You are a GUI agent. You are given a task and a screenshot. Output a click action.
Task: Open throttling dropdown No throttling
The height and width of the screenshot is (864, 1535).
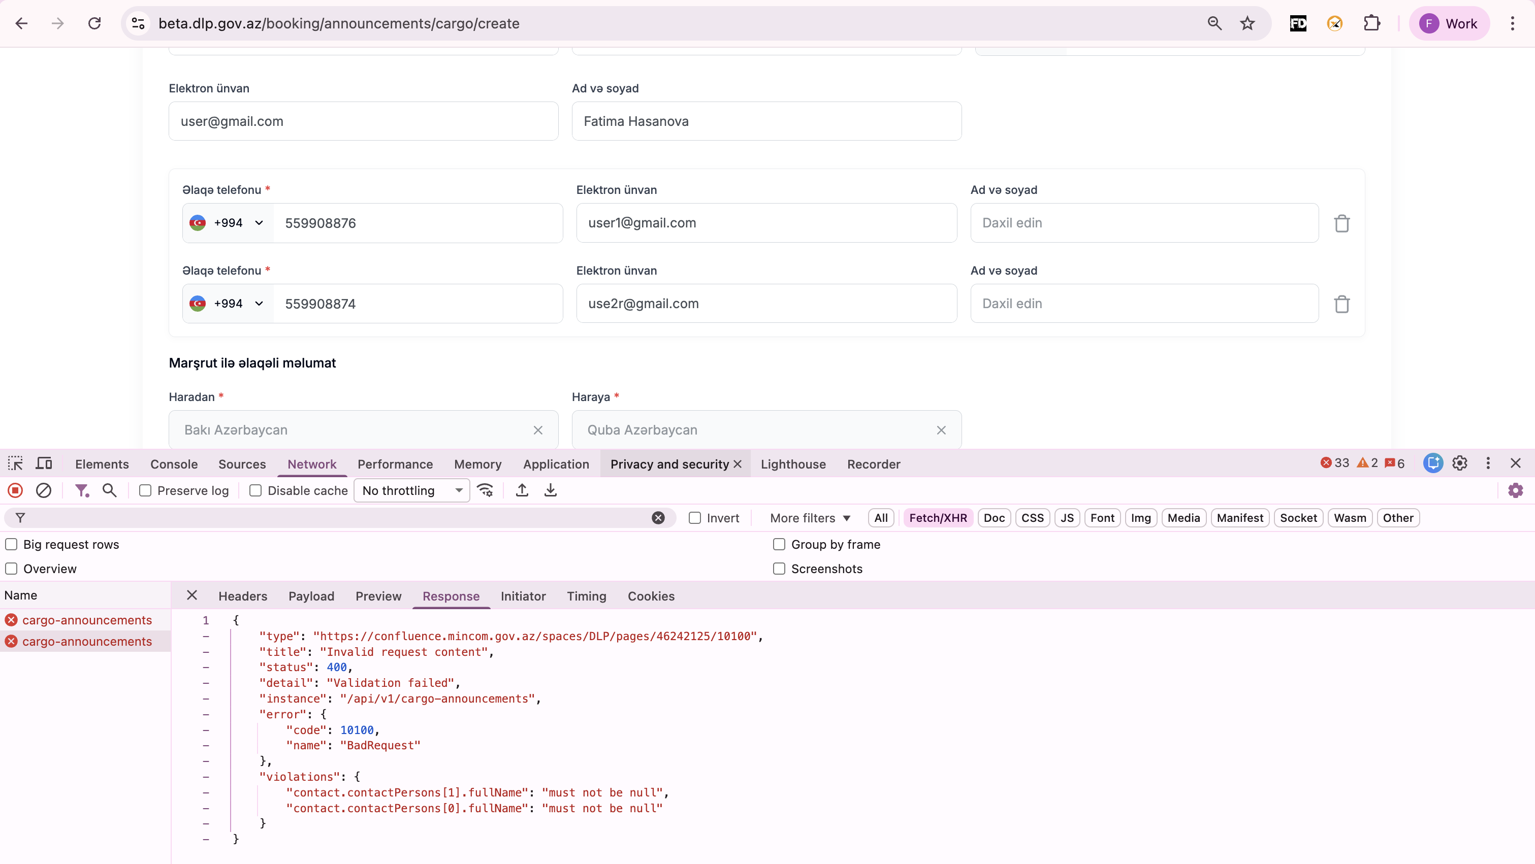coord(412,491)
